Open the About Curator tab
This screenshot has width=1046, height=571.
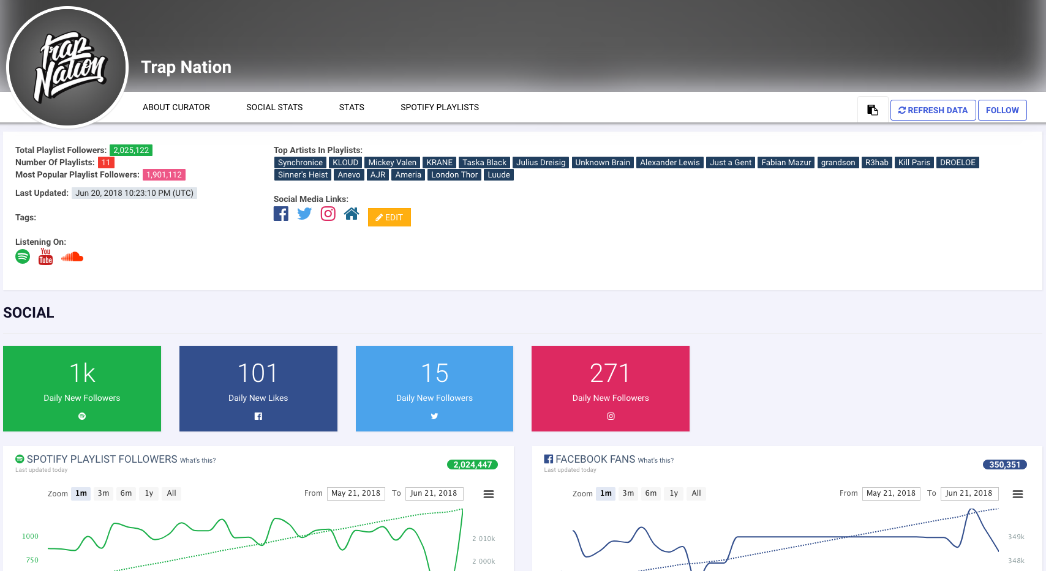tap(176, 107)
